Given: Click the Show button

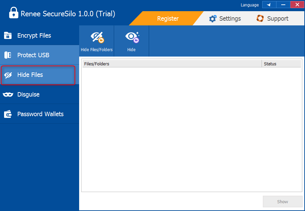Looking at the screenshot, I should [283, 202].
